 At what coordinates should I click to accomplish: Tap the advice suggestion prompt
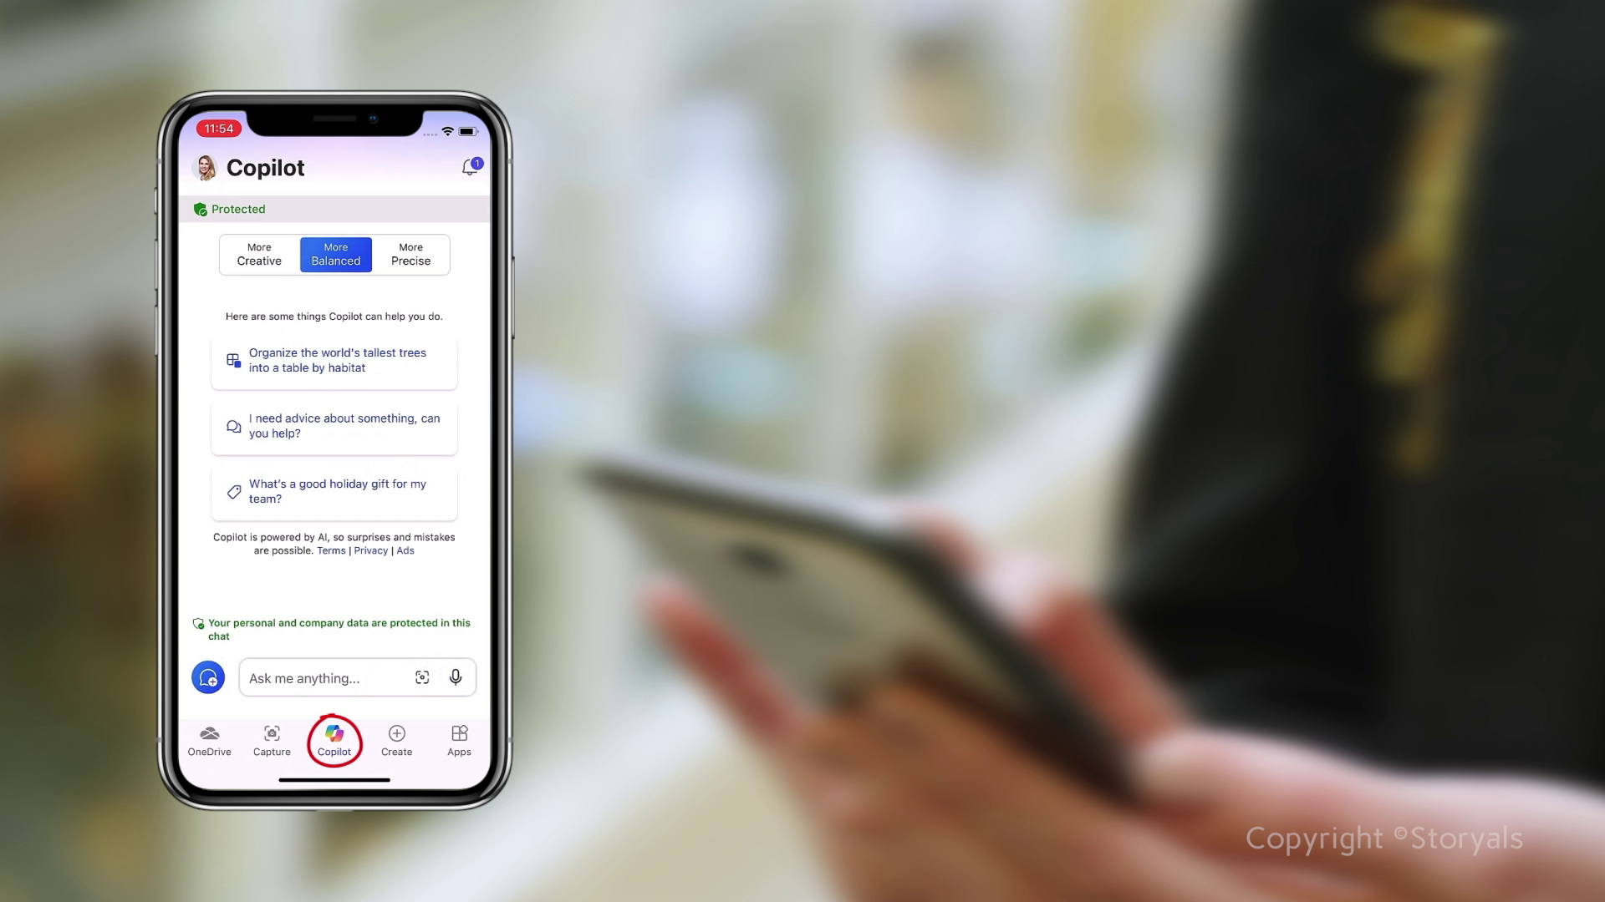[x=334, y=425]
